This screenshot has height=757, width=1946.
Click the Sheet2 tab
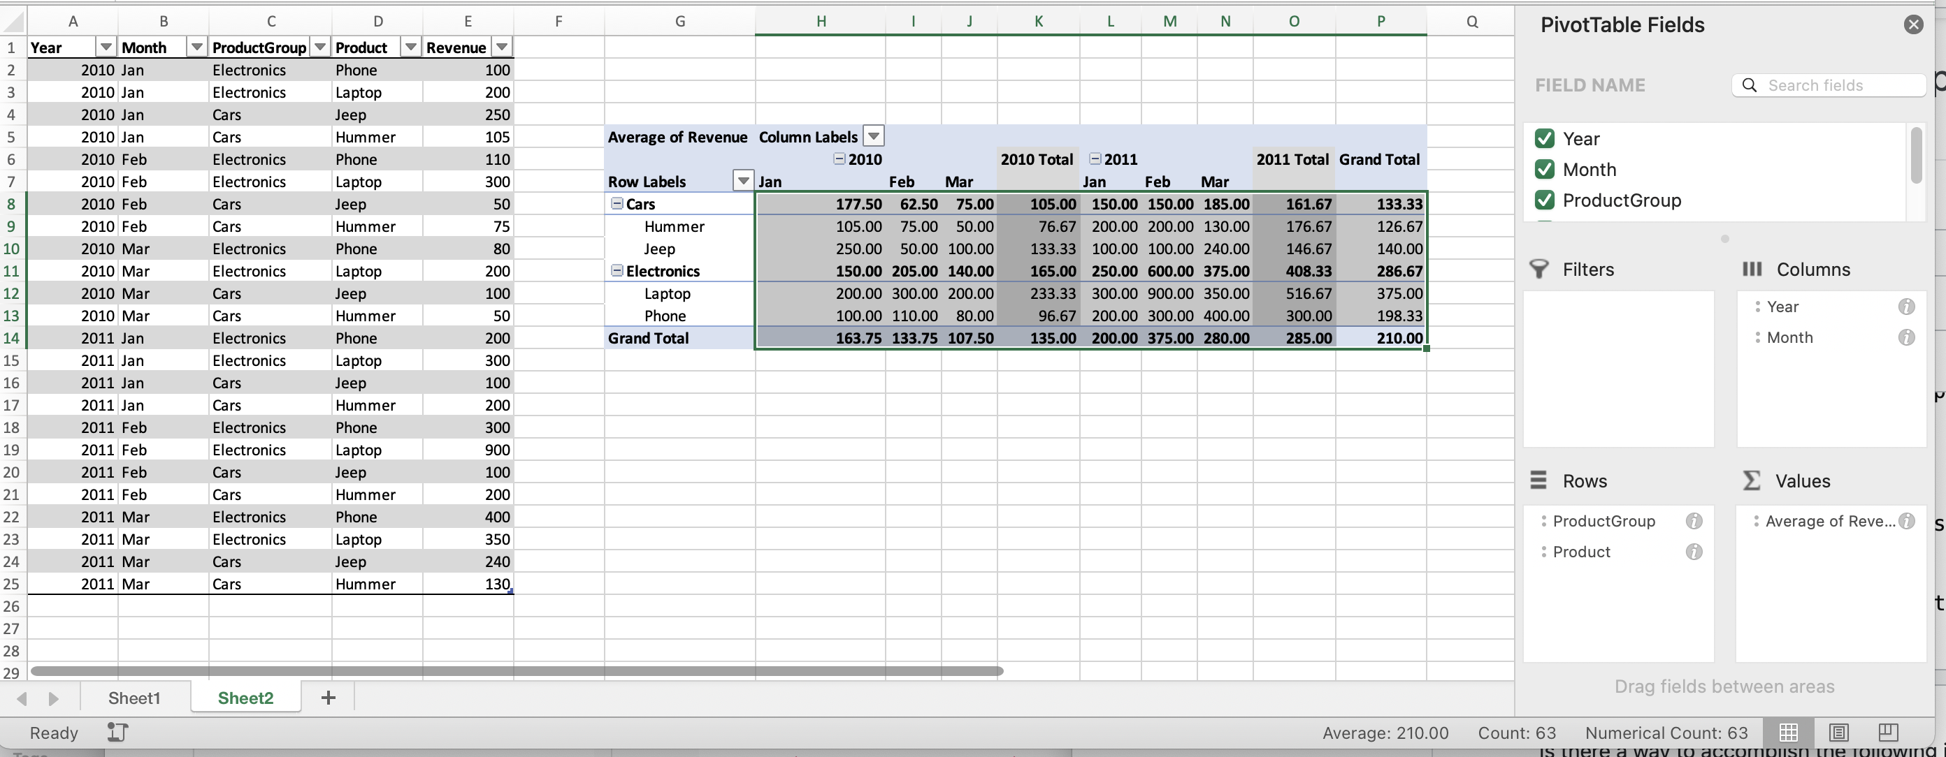(243, 695)
